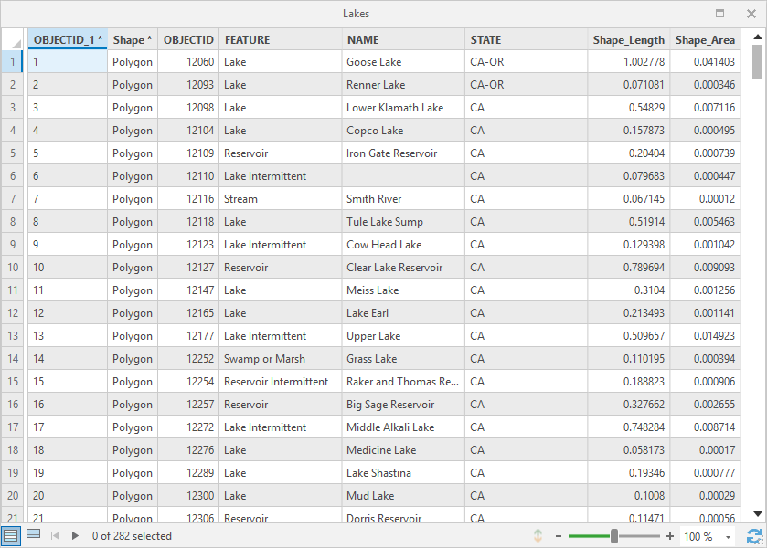Select row 5 via row header
Image resolution: width=767 pixels, height=548 pixels.
click(14, 153)
